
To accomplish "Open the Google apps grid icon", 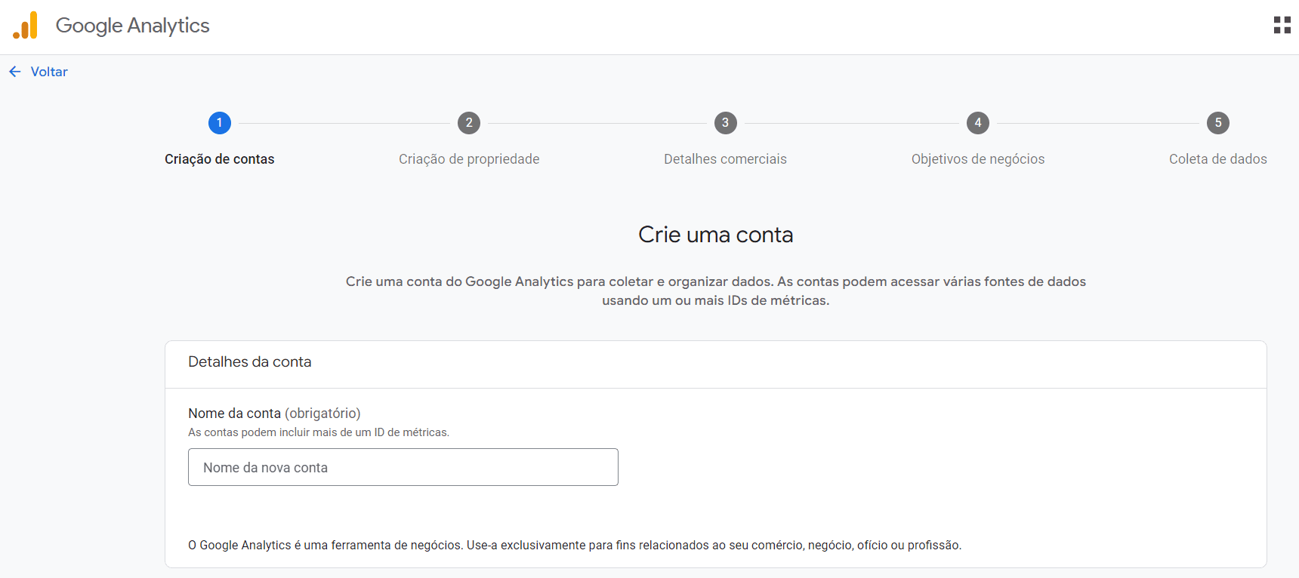I will point(1282,25).
